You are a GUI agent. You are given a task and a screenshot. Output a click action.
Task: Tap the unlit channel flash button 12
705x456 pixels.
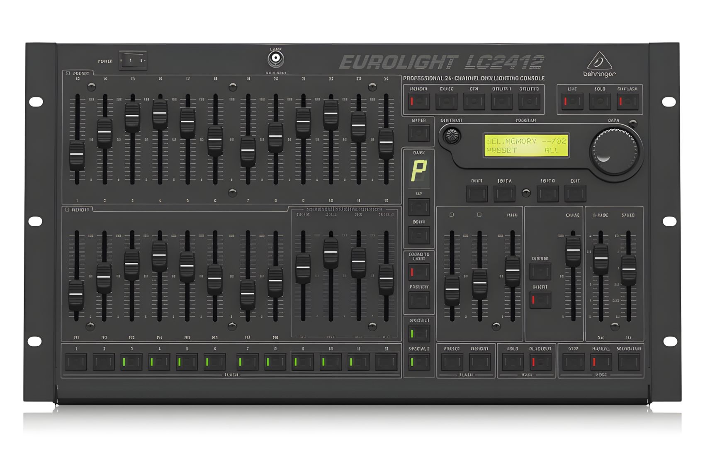coord(386,362)
